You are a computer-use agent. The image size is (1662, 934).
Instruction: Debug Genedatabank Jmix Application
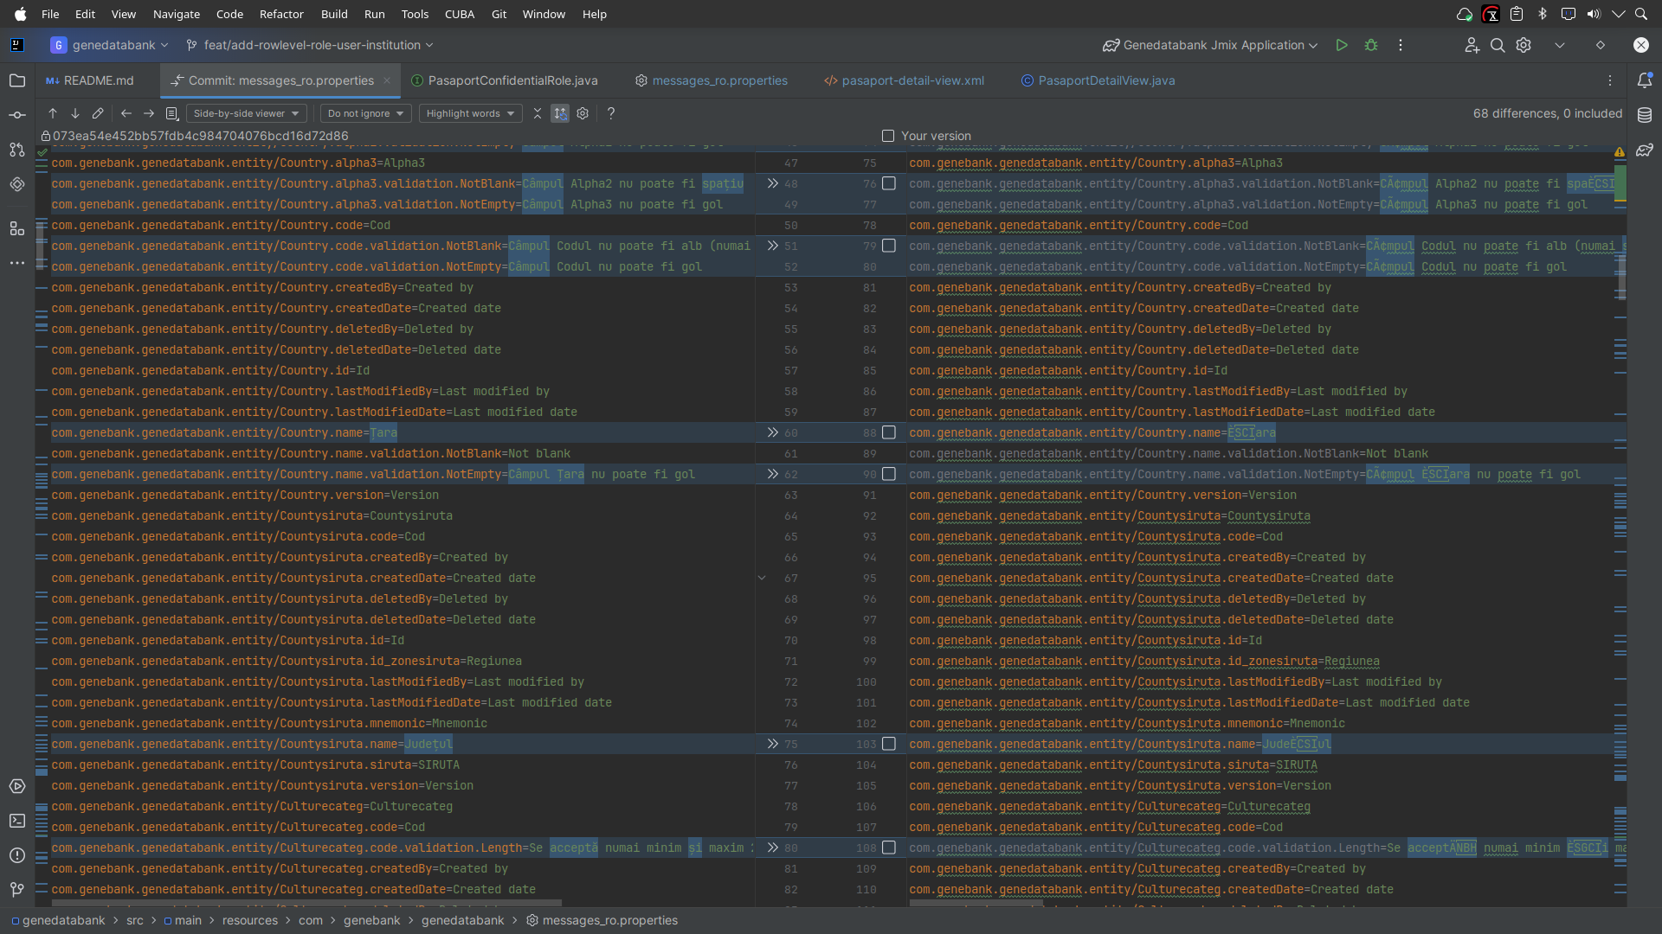click(x=1371, y=45)
